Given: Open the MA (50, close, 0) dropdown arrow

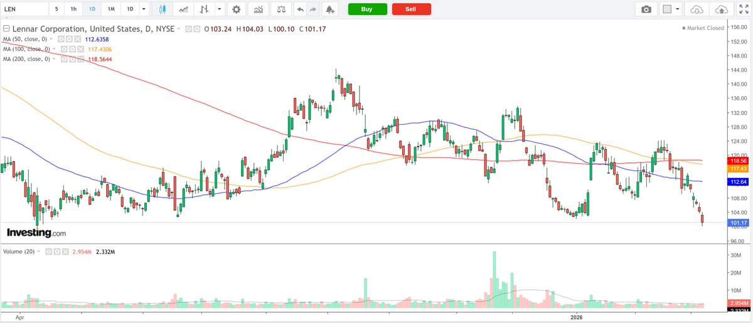Looking at the screenshot, I should pos(51,39).
